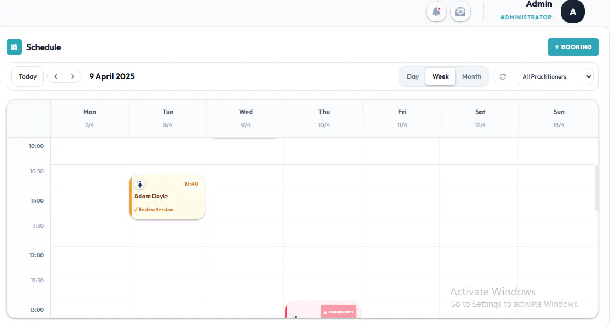Open the notifications bell
The width and height of the screenshot is (610, 327).
[436, 11]
